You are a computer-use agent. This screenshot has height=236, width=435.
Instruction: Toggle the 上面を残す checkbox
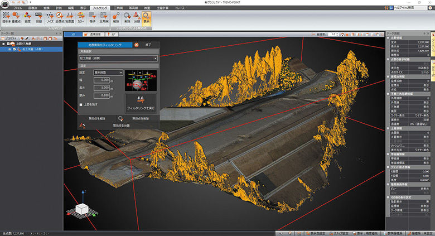[81, 105]
